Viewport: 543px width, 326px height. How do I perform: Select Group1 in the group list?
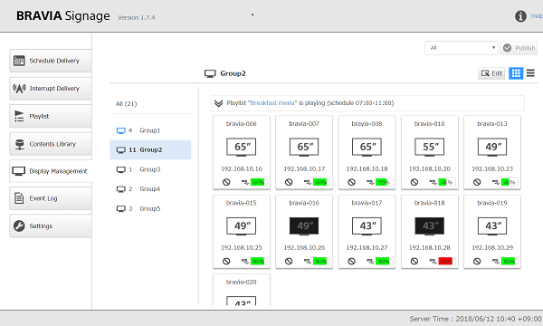pyautogui.click(x=150, y=130)
